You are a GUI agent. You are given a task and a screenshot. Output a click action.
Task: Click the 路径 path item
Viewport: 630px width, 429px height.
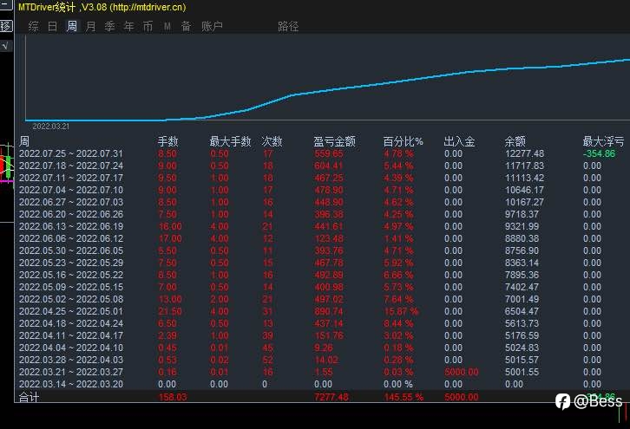tap(288, 27)
